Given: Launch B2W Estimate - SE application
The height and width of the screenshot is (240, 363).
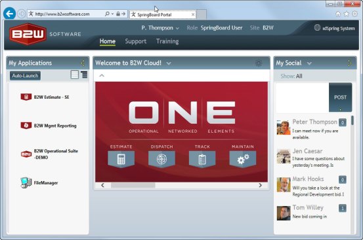Looking at the screenshot, I should point(45,97).
